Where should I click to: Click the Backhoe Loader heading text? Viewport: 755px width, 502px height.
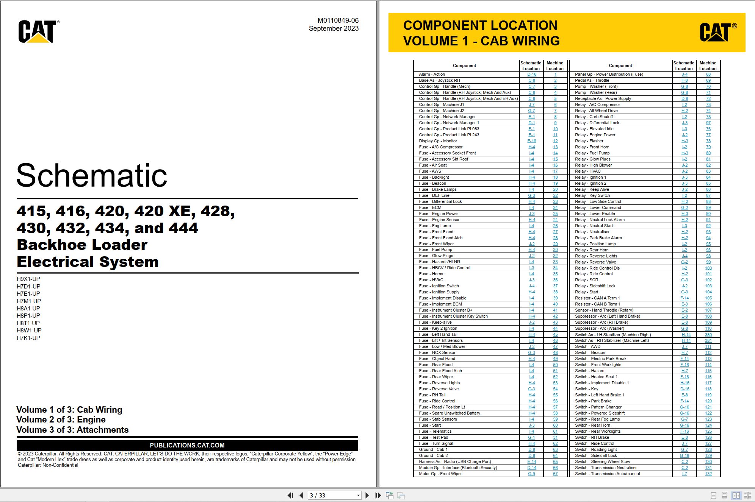coord(82,245)
